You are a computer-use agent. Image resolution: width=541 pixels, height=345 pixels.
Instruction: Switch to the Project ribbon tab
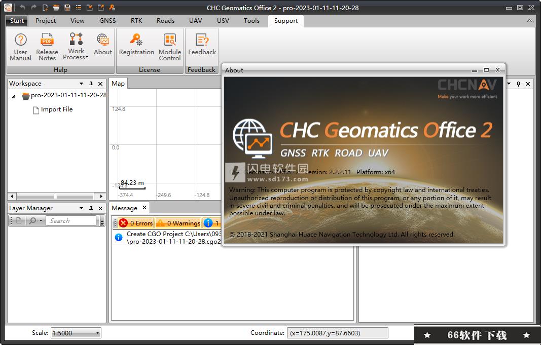[x=46, y=21]
